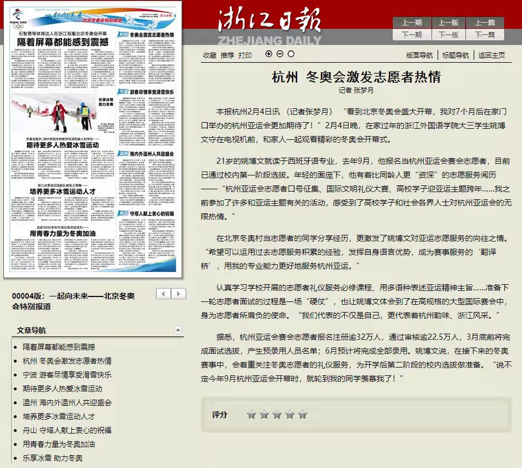The width and height of the screenshot is (522, 468).
Task: Give the article a five-star rating
Action: pyautogui.click(x=303, y=414)
